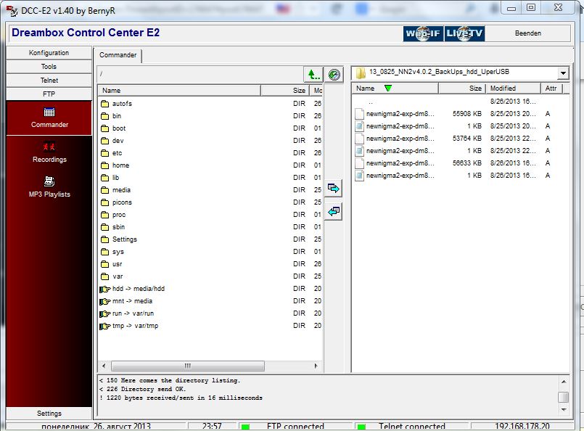Click the refresh connection icon beside path bar
584x431 pixels.
pos(334,74)
